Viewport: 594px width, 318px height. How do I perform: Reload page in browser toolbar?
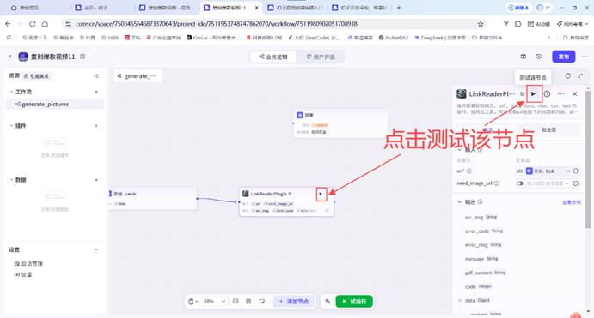coord(32,24)
